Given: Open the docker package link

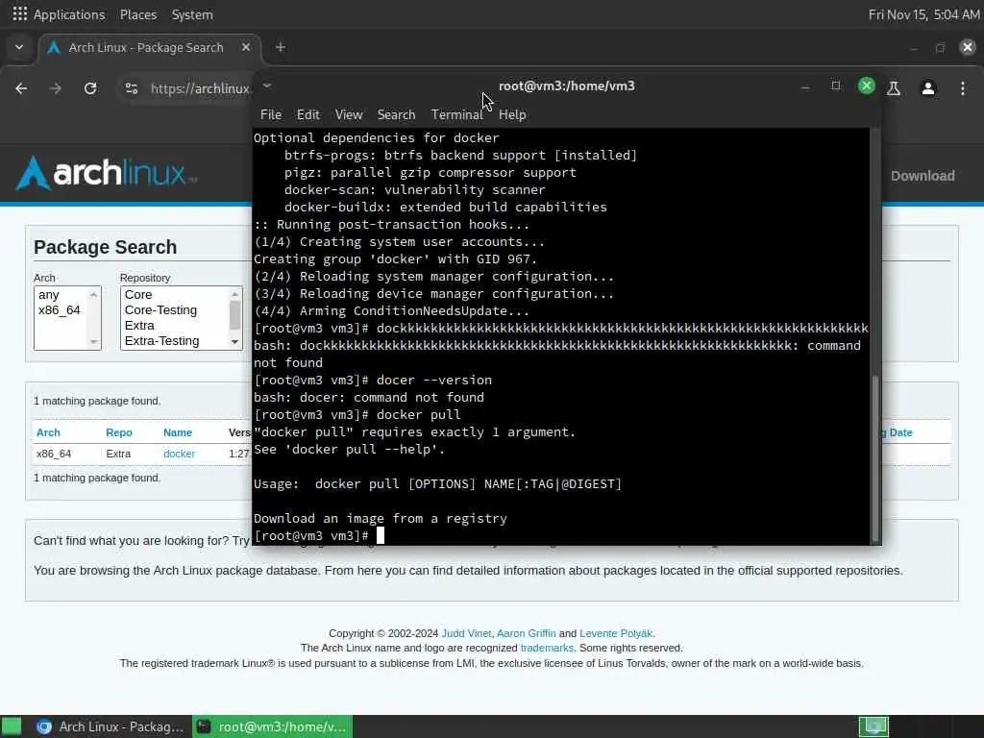Looking at the screenshot, I should coord(179,454).
